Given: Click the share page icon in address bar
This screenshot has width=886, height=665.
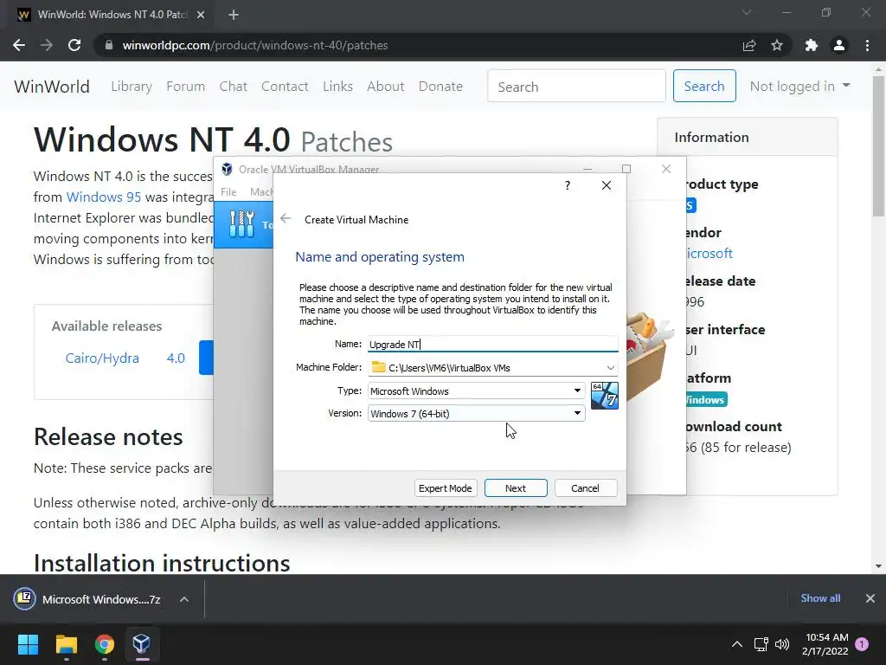Looking at the screenshot, I should point(749,45).
